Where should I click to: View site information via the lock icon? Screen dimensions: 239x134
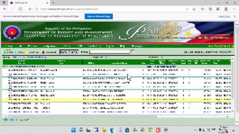[37, 9]
